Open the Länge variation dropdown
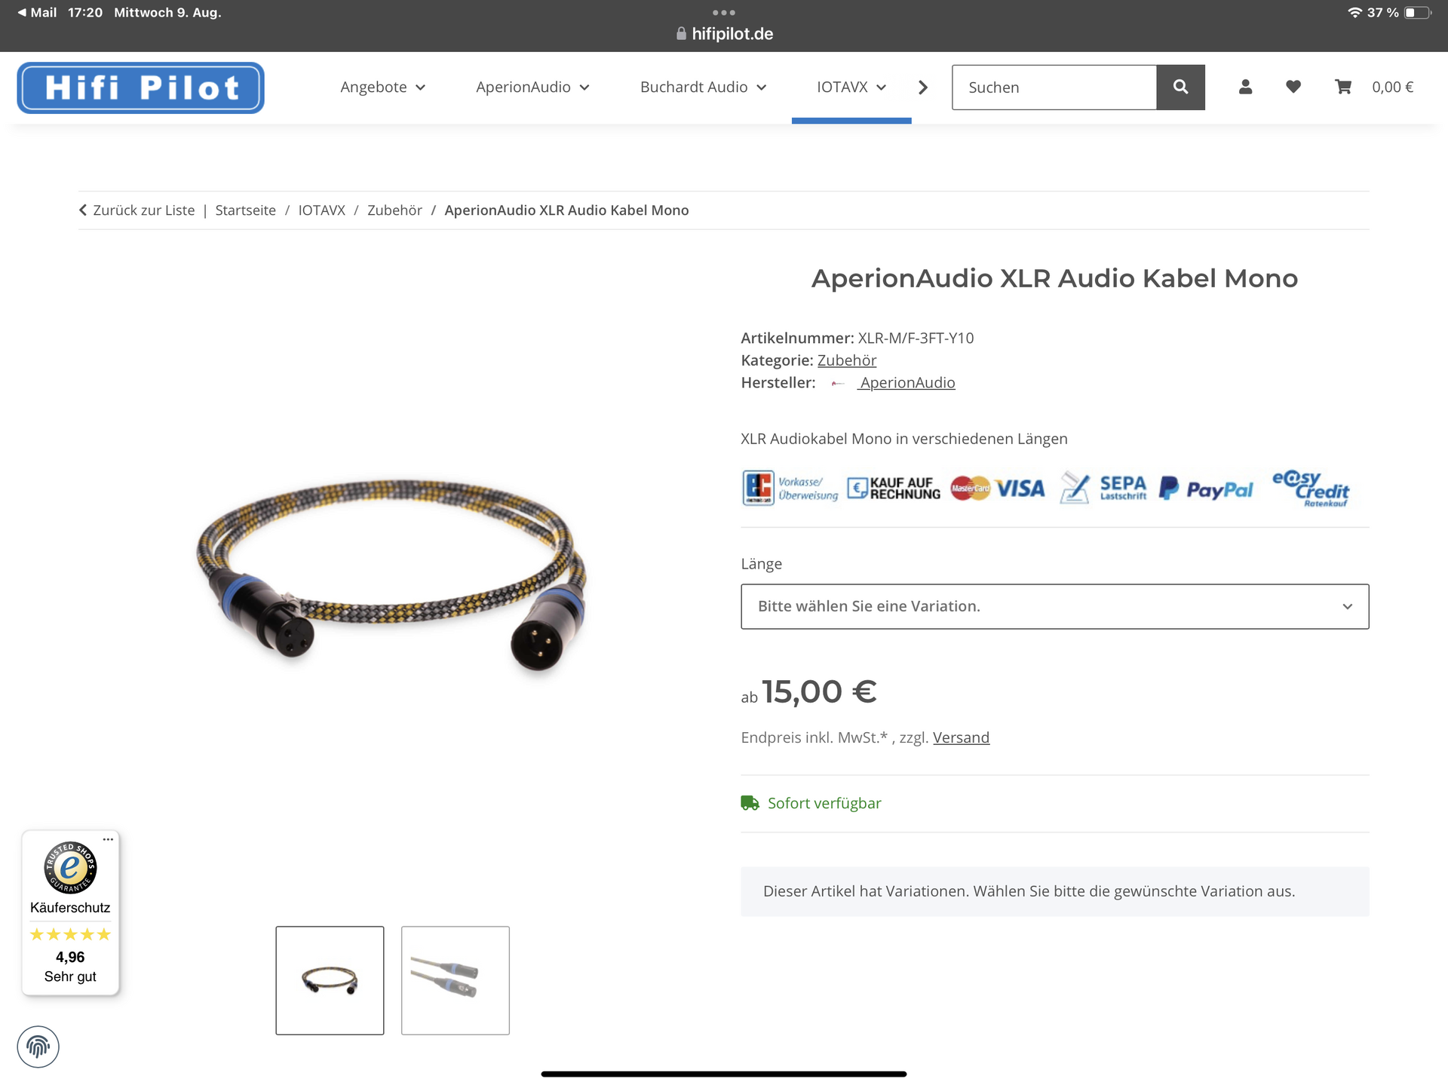This screenshot has height=1085, width=1448. (1054, 606)
